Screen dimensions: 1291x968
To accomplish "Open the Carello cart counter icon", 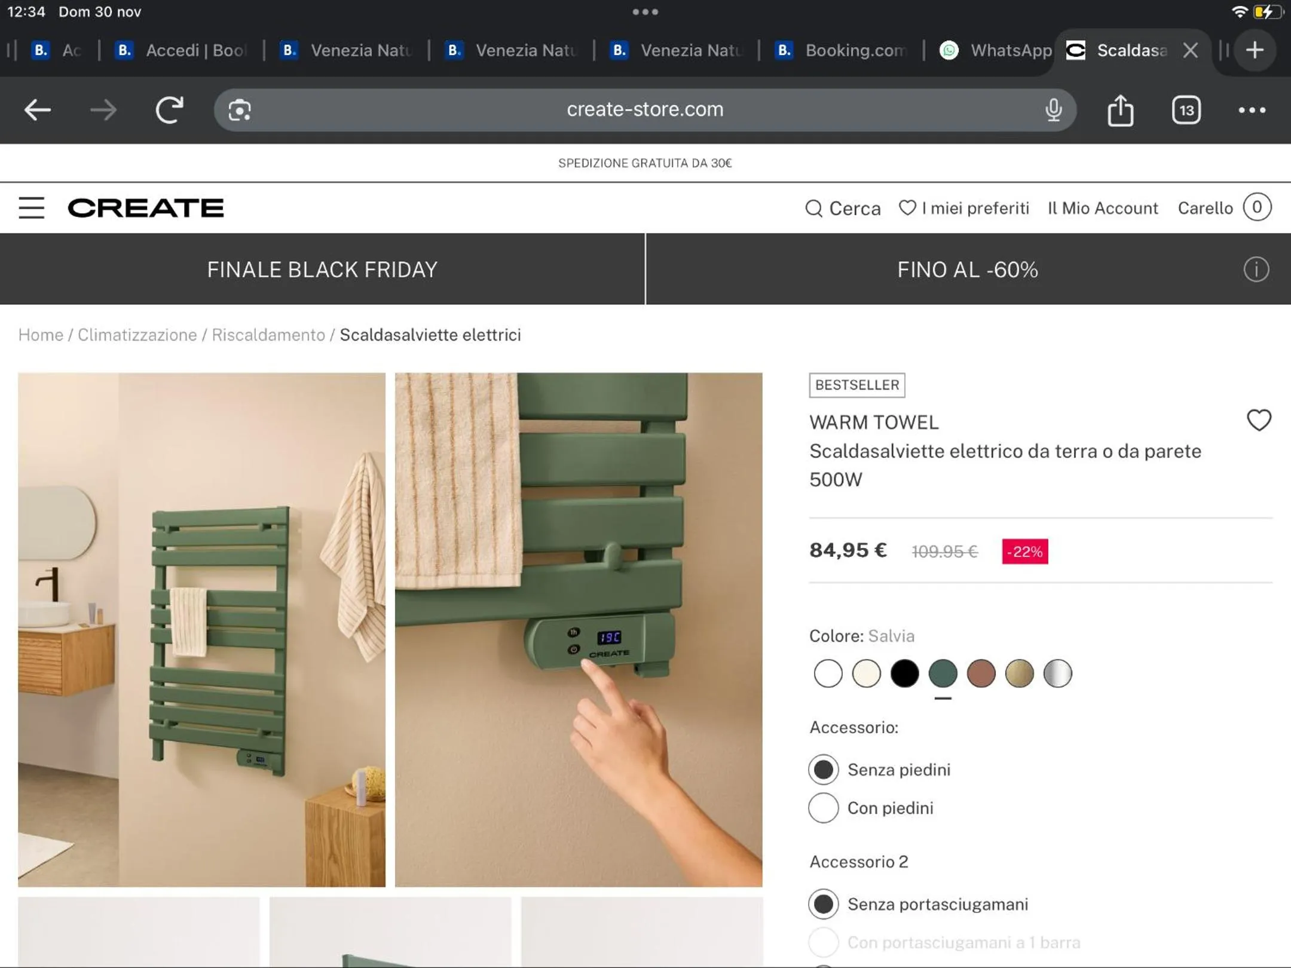I will [1257, 207].
